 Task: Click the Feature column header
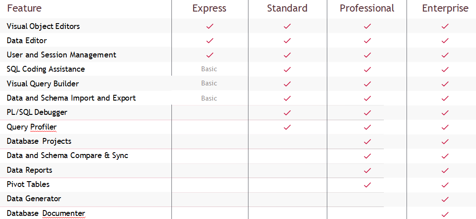(x=24, y=8)
